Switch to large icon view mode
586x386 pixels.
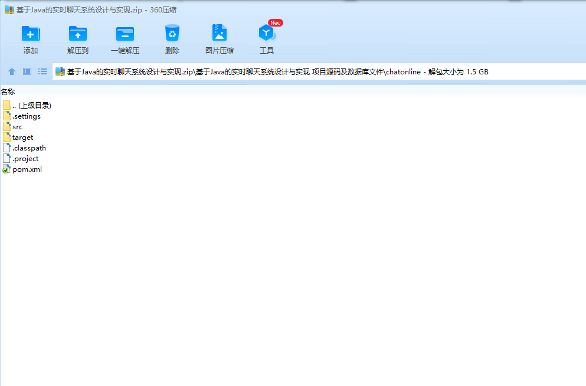coord(27,71)
